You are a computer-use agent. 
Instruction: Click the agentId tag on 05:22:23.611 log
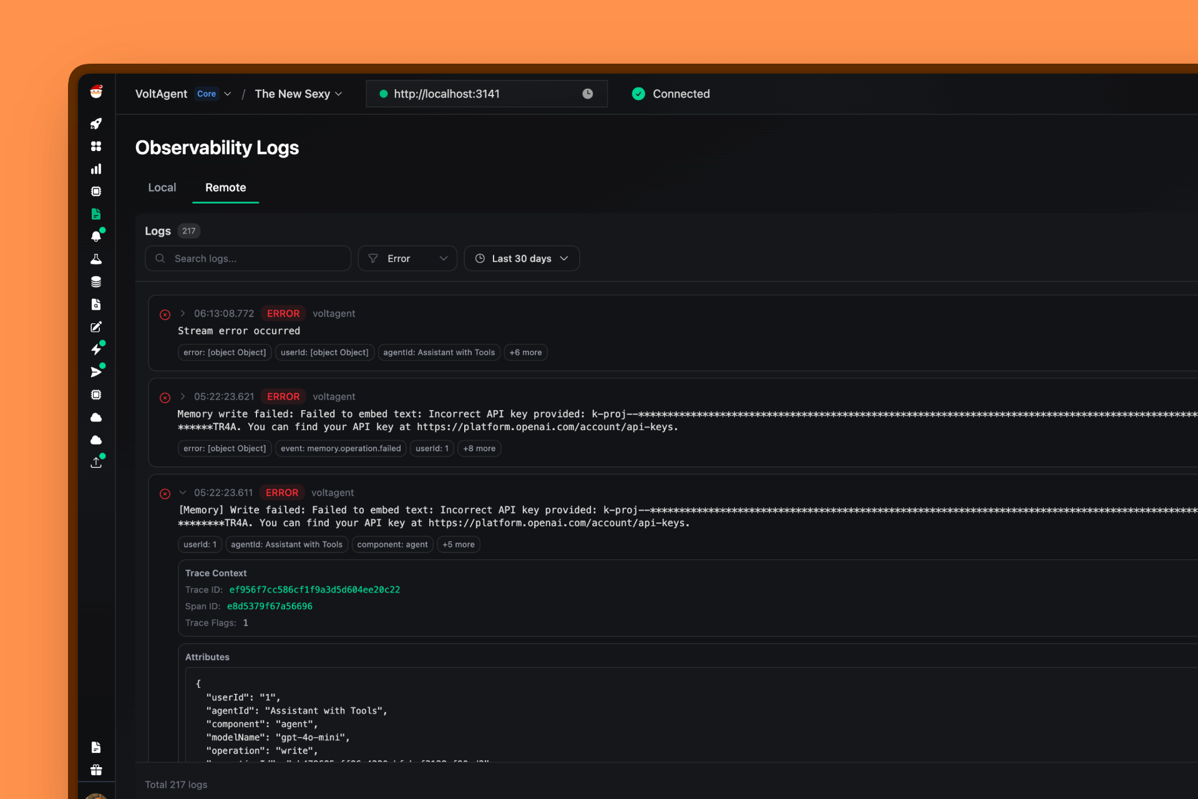pyautogui.click(x=286, y=544)
